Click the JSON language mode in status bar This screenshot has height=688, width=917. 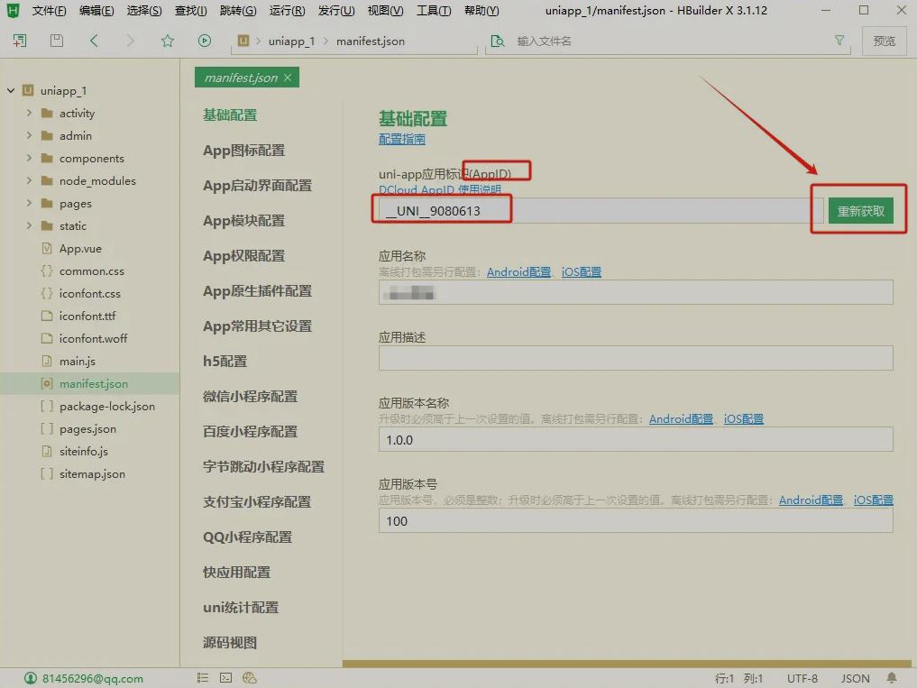pyautogui.click(x=855, y=678)
